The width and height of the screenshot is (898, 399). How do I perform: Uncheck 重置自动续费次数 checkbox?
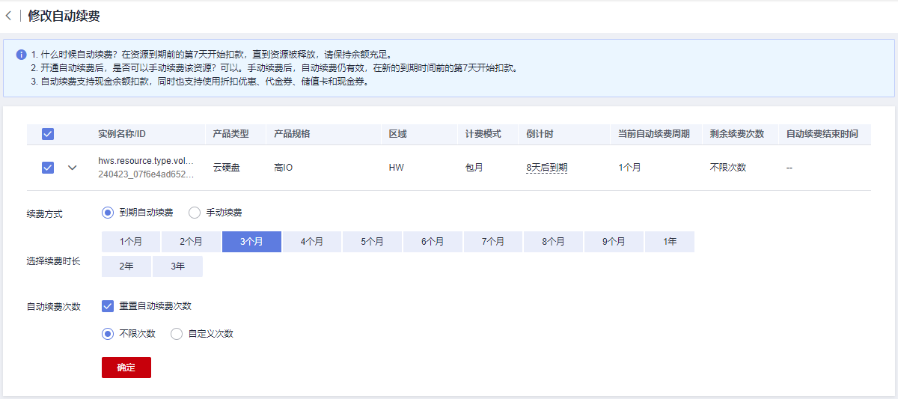click(x=108, y=306)
